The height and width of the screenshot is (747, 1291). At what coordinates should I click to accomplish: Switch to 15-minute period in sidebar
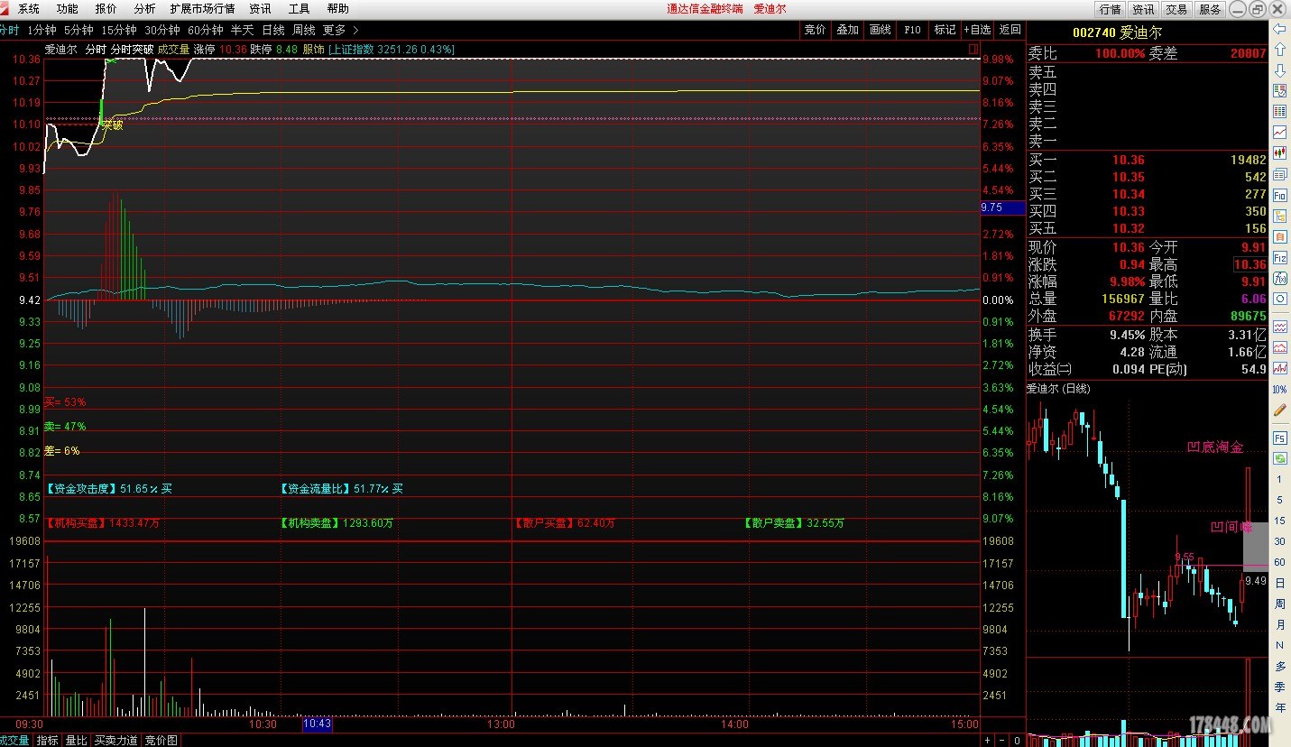tap(1279, 521)
